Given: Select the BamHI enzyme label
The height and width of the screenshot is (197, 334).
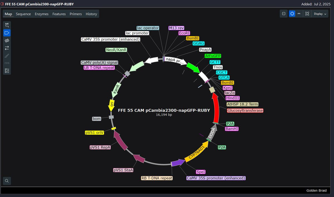Looking at the screenshot, I should (x=232, y=129).
